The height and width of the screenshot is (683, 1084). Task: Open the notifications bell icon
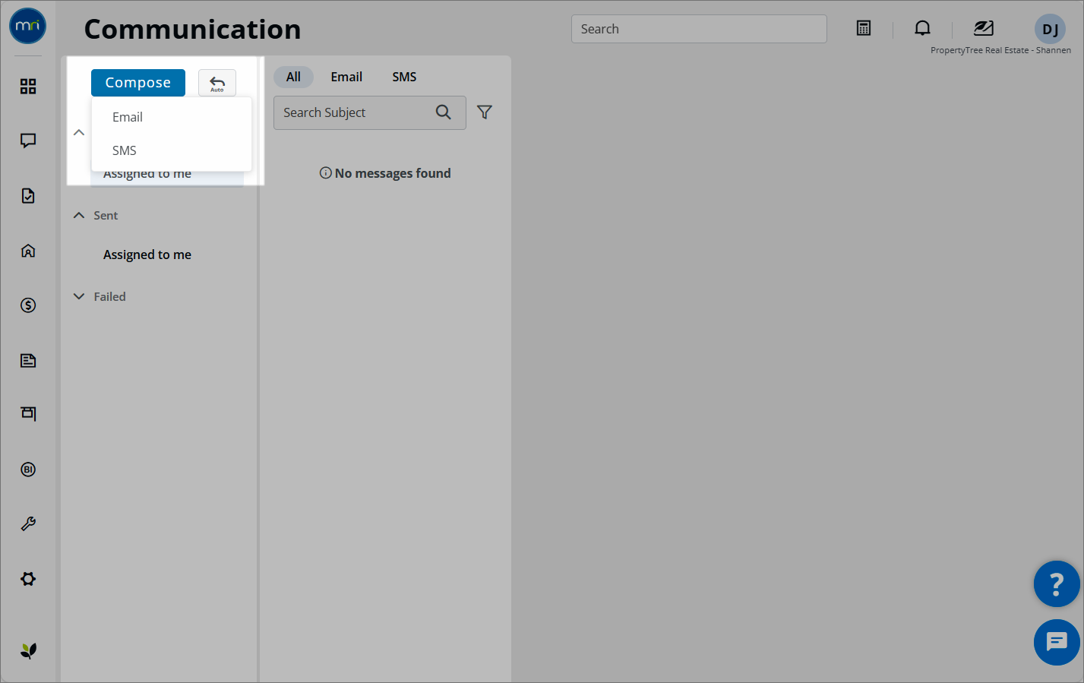click(x=922, y=28)
